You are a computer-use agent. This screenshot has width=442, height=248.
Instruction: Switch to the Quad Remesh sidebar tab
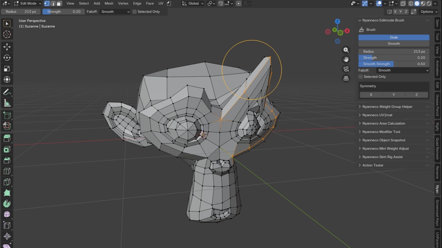[437, 149]
